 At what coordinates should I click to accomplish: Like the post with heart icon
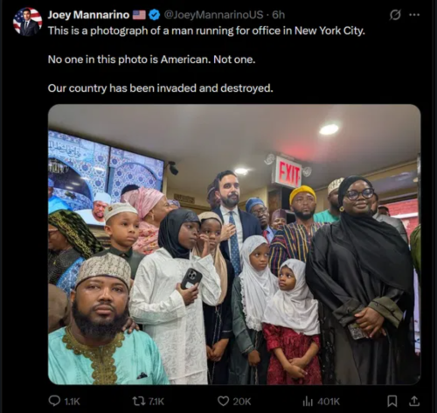[x=223, y=402]
